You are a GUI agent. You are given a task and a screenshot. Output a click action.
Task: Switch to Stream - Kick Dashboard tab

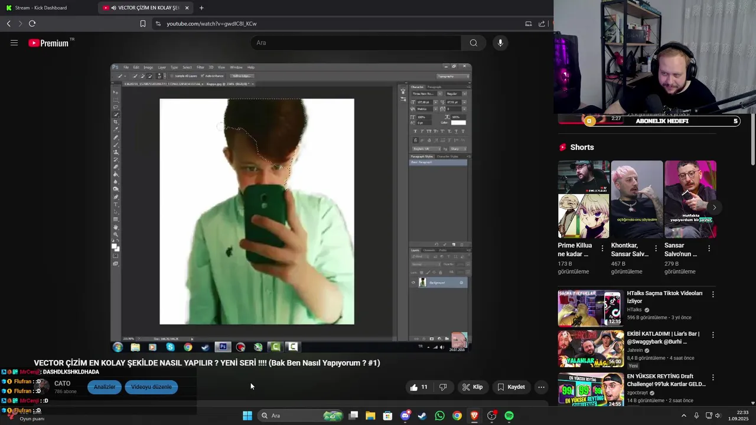(41, 8)
